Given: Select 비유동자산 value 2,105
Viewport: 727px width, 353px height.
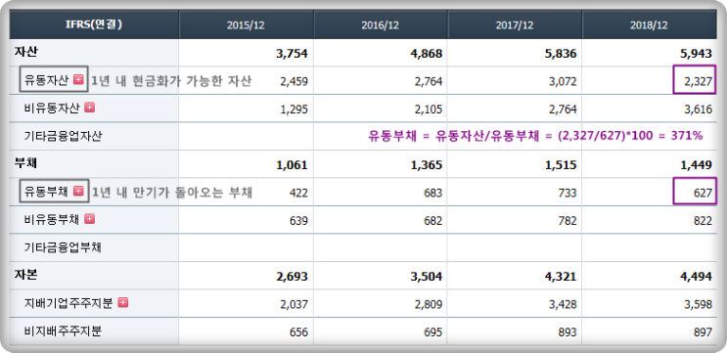Looking at the screenshot, I should pos(429,110).
